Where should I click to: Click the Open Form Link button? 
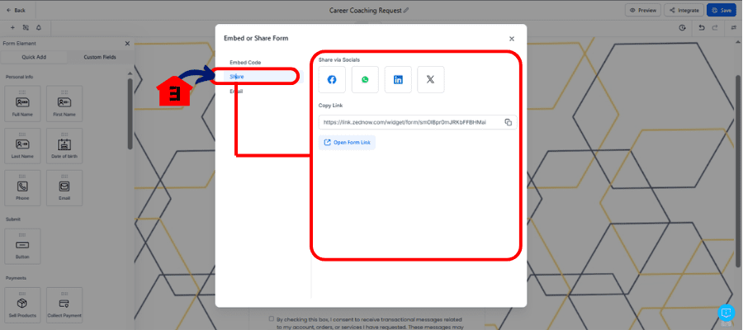(347, 143)
